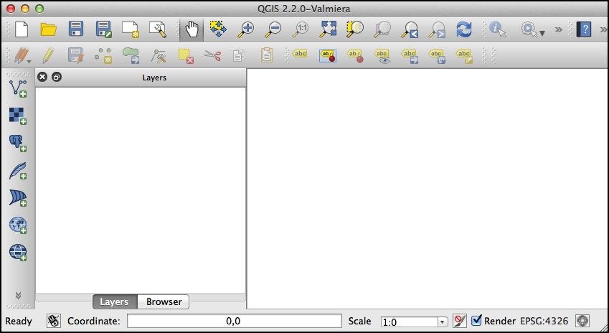Click Add WCS Layer globe
Viewport: 609px width, 333px height.
18,253
